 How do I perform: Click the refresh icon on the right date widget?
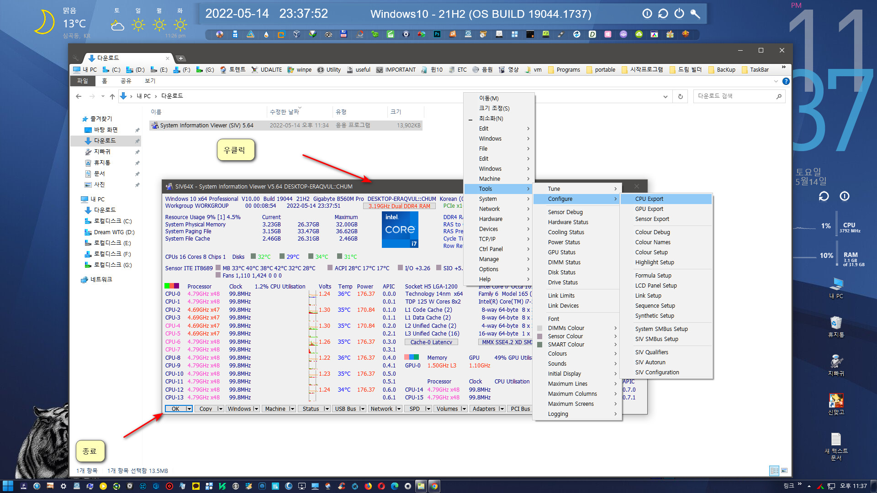pyautogui.click(x=824, y=196)
